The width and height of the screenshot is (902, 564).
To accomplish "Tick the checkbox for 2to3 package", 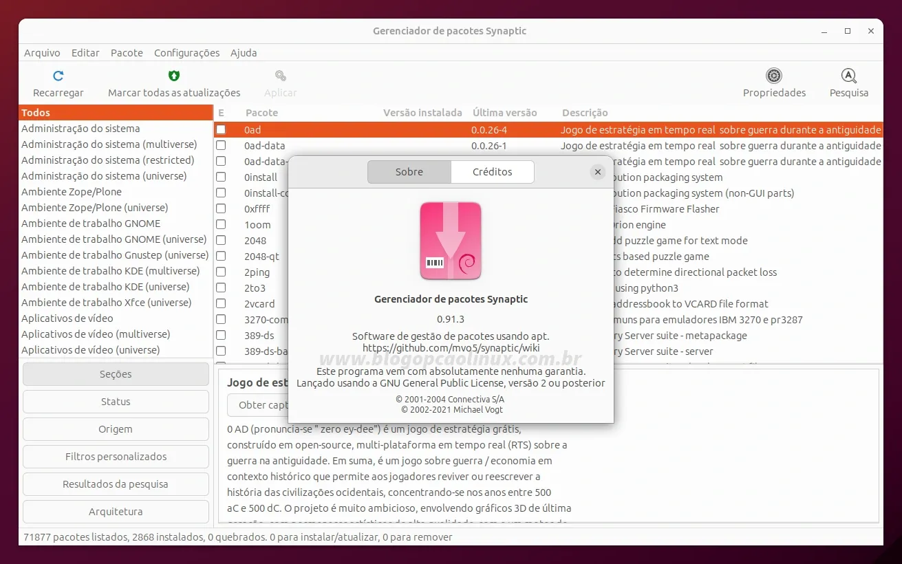I will coord(221,288).
